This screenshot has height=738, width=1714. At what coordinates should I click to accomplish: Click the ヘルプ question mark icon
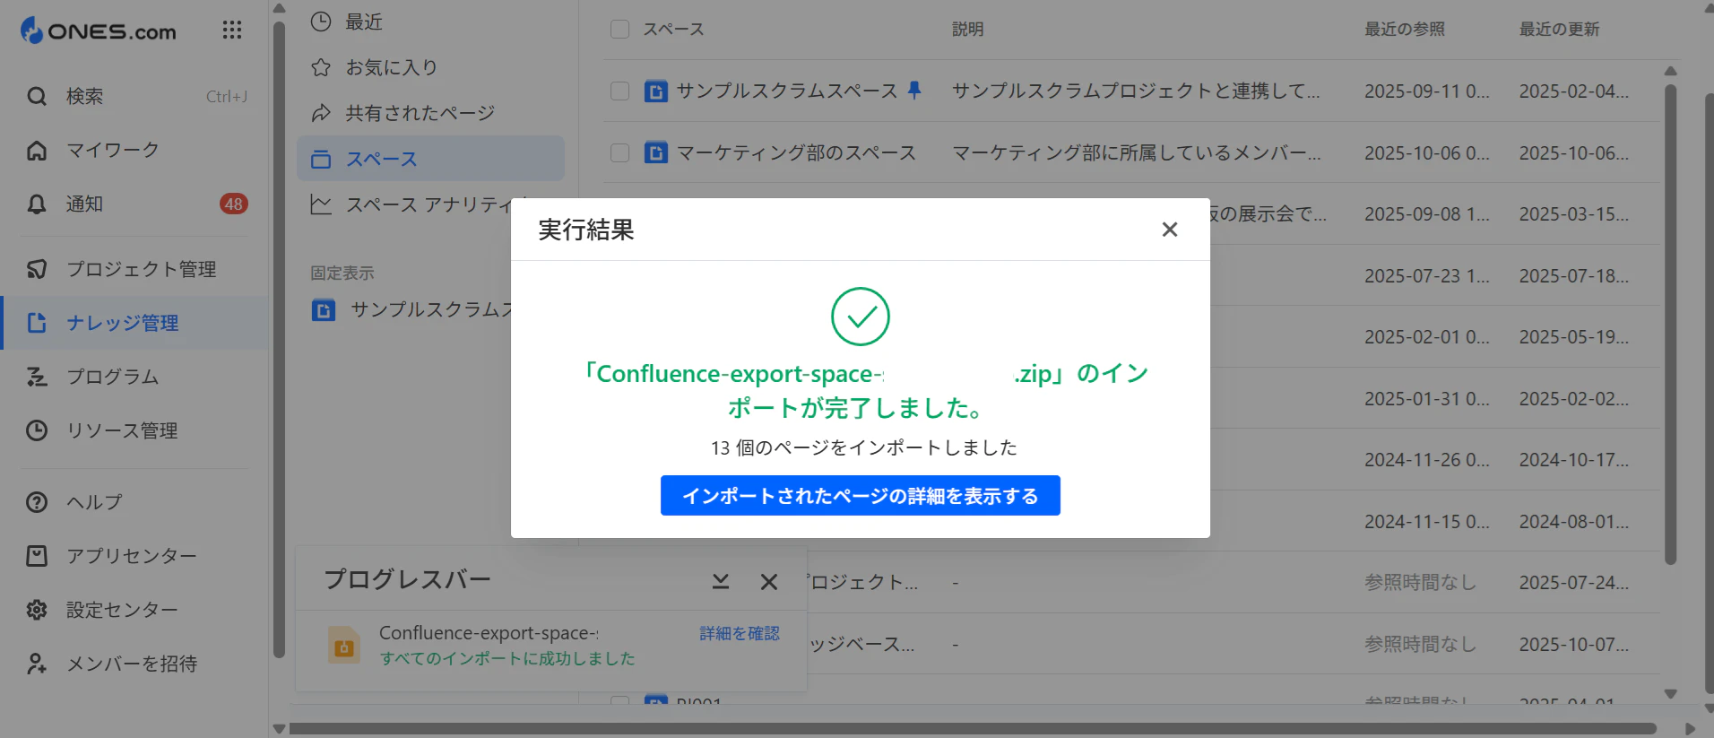pos(37,502)
